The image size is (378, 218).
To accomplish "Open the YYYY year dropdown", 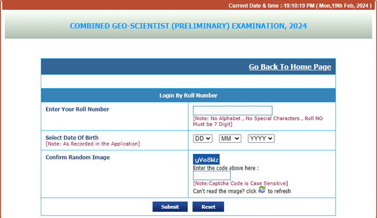I will pyautogui.click(x=261, y=139).
